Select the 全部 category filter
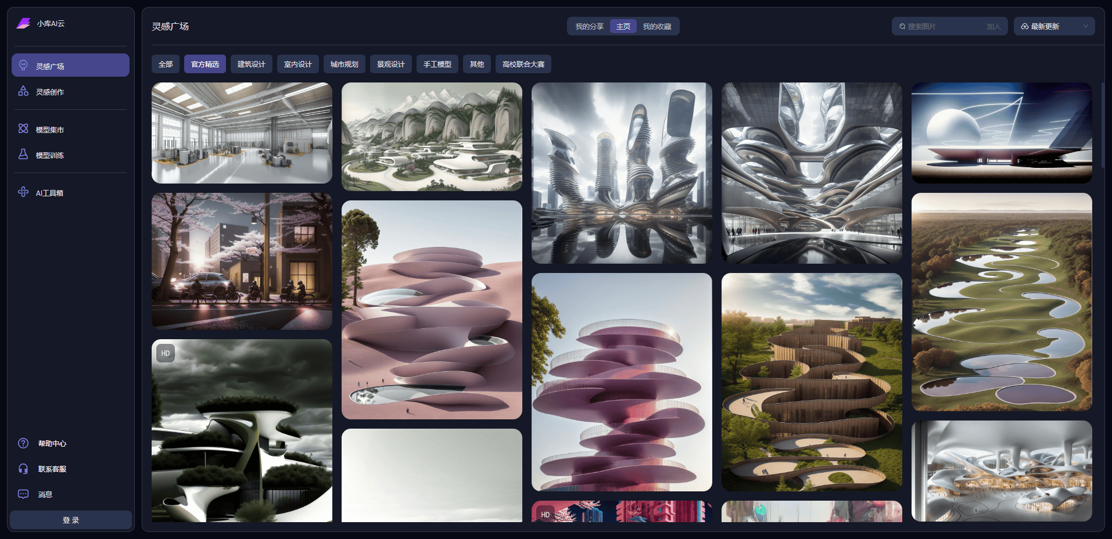1112x539 pixels. pyautogui.click(x=166, y=64)
